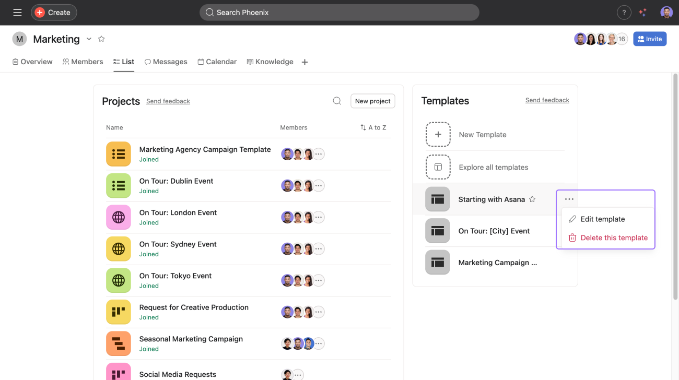Screen dimensions: 679x380
Task: Click the search icon in Projects
Action: 337,101
